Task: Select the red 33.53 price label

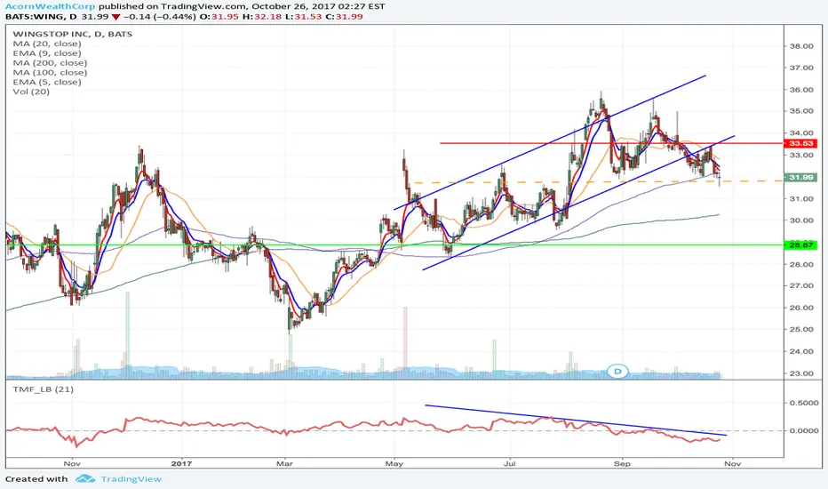Action: tap(800, 143)
